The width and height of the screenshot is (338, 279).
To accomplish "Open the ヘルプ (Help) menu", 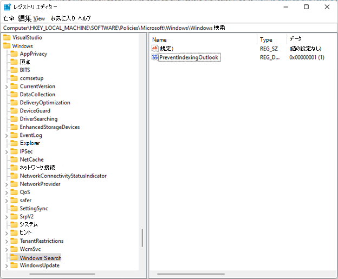I will pos(84,18).
